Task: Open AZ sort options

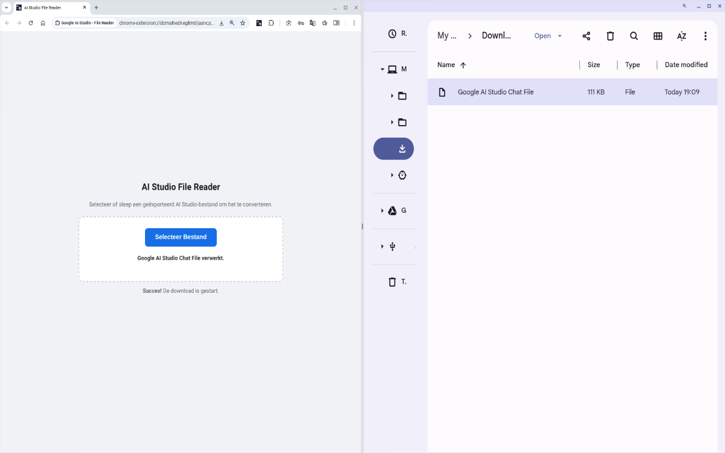Action: pos(681,36)
